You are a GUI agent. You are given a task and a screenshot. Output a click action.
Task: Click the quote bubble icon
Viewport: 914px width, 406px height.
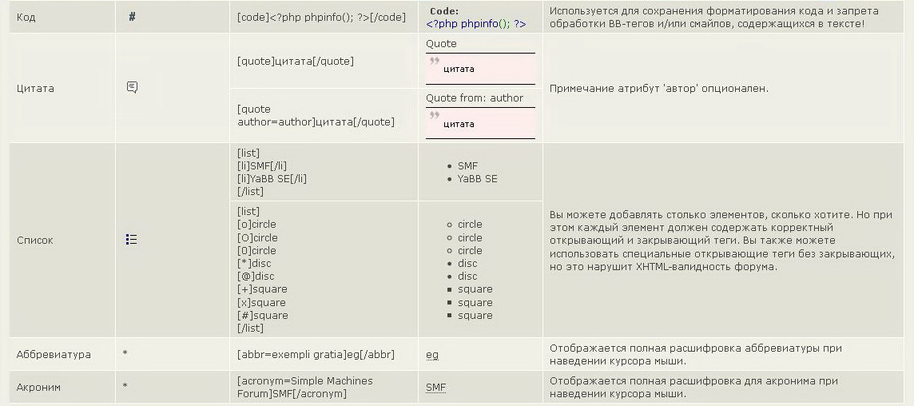click(132, 87)
